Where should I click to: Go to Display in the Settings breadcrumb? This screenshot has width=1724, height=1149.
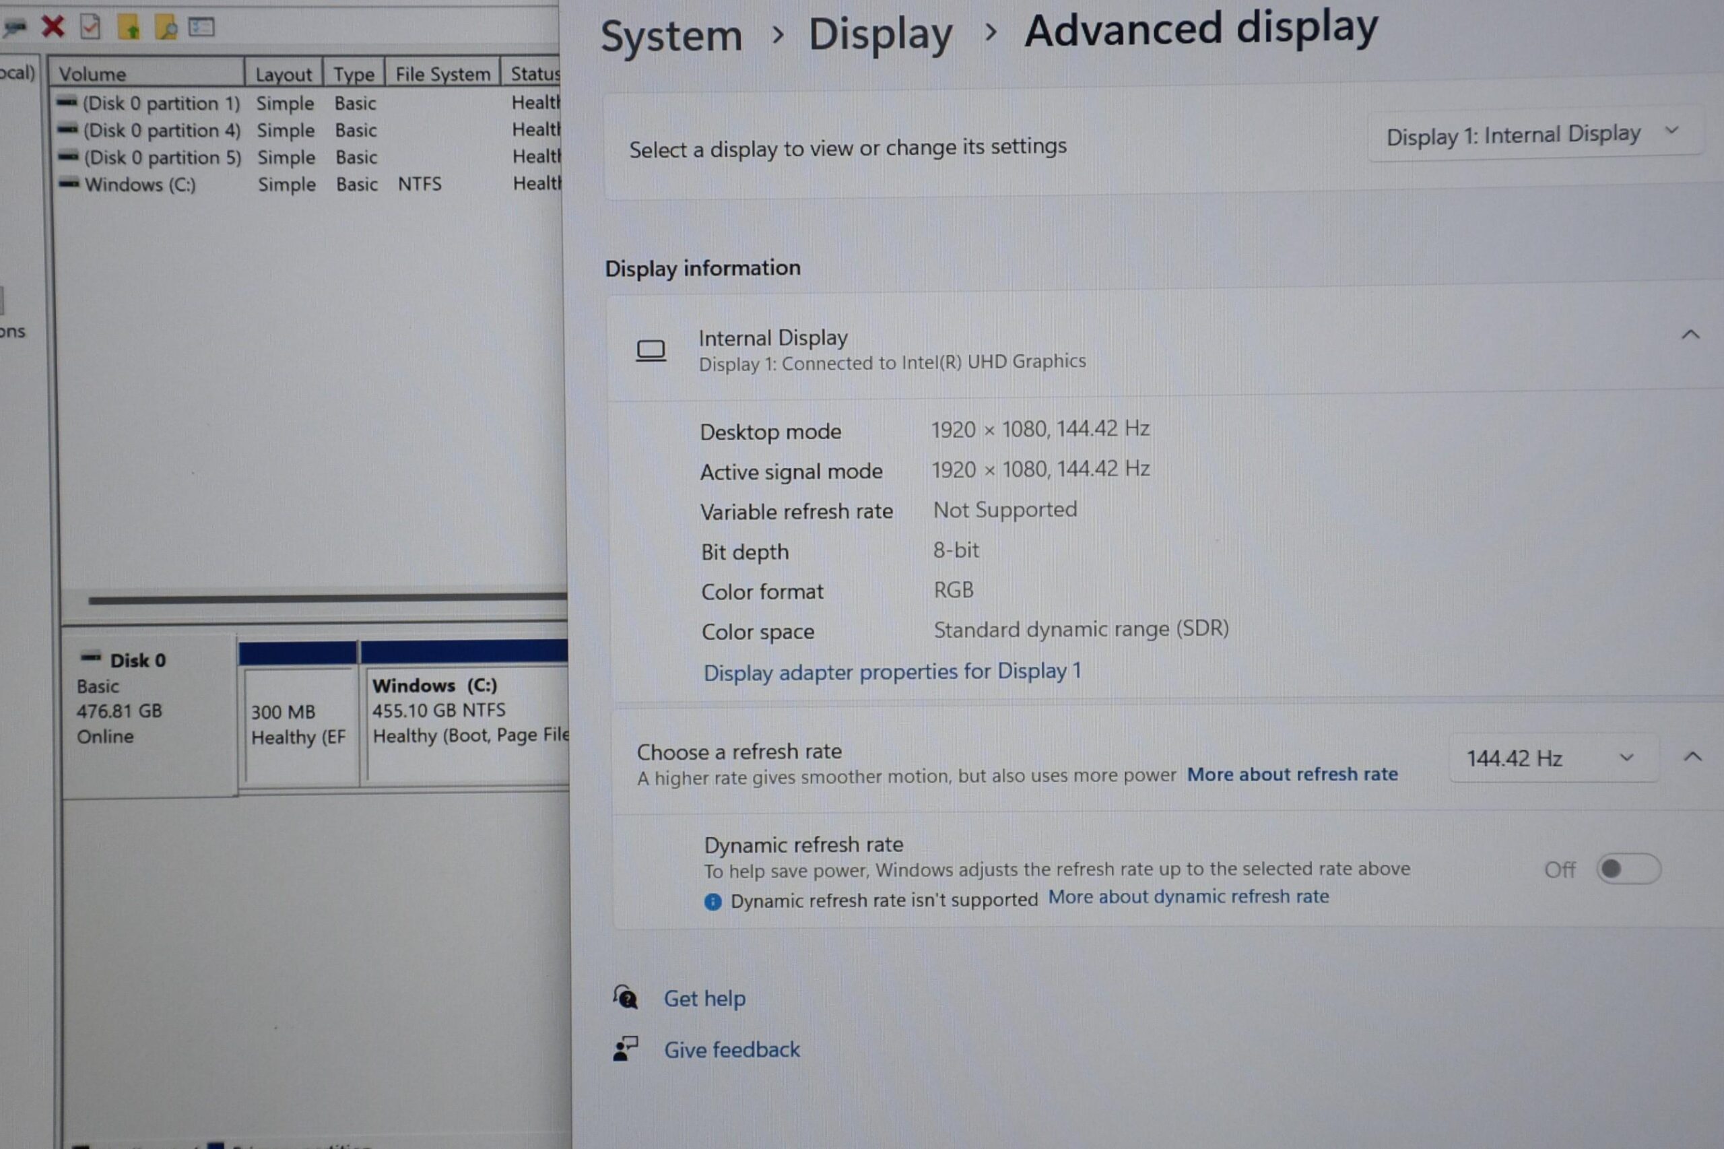[880, 34]
